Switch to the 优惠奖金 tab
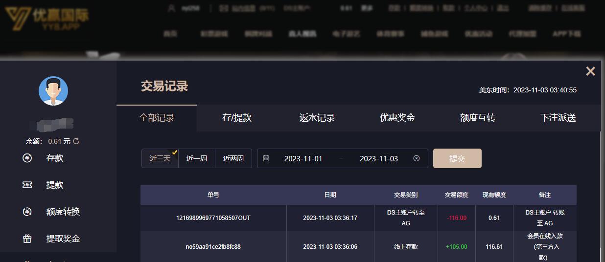Image resolution: width=605 pixels, height=262 pixels. [x=397, y=118]
